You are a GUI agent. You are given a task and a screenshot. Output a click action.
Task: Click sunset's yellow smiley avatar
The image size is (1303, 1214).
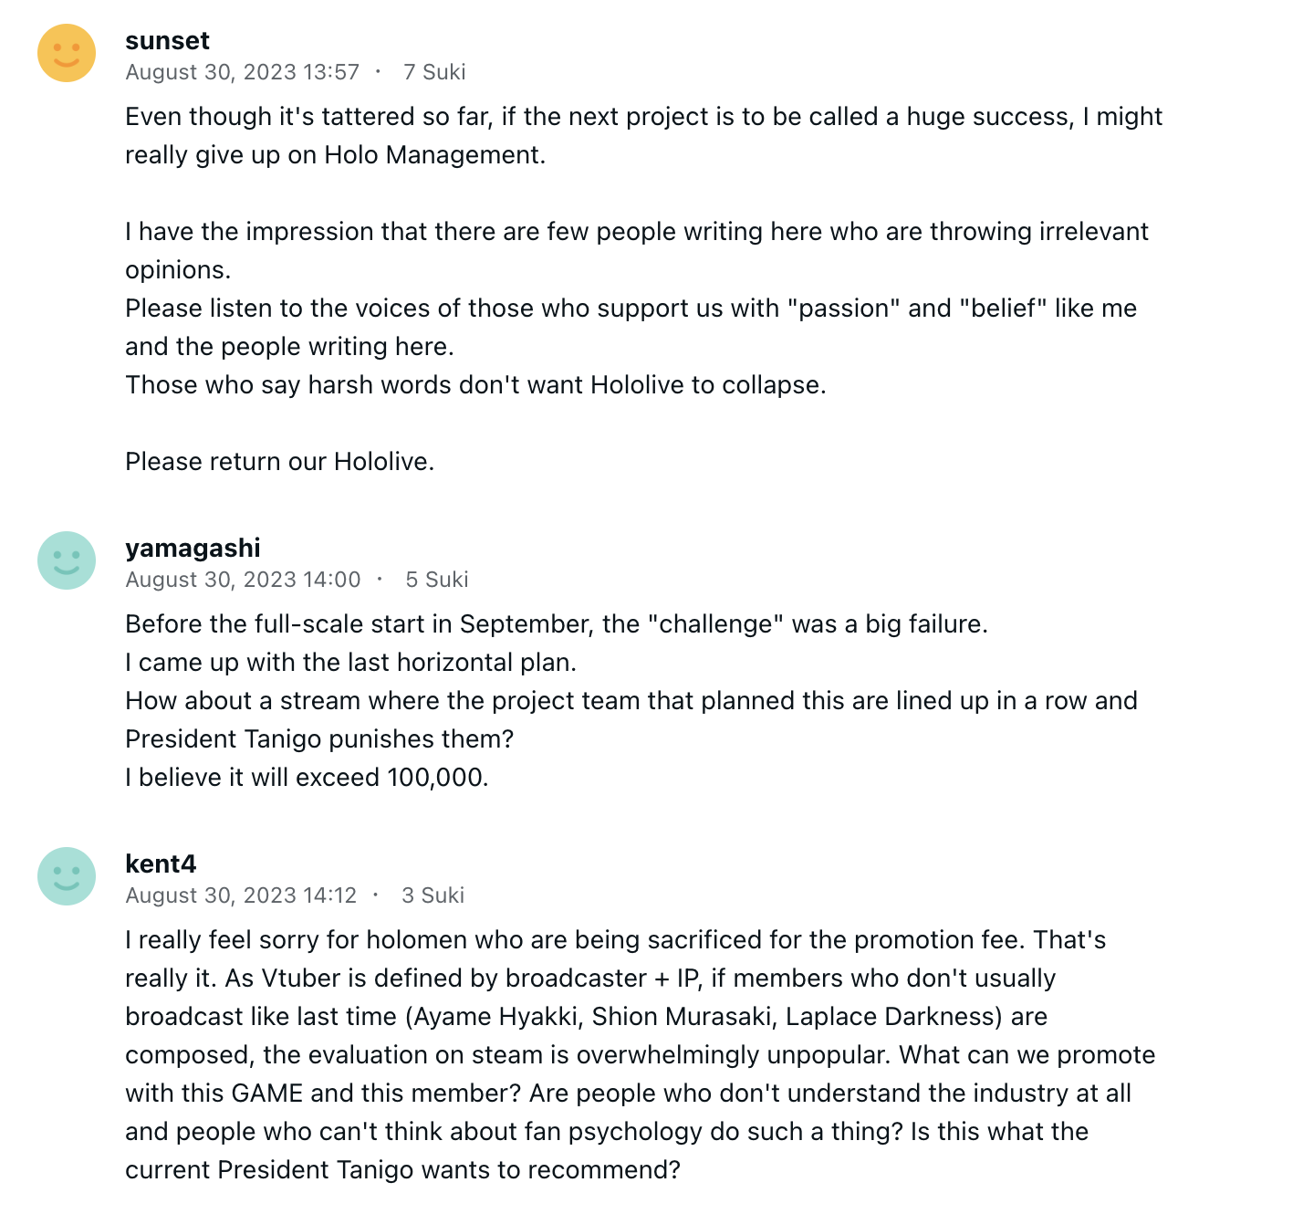(x=67, y=53)
